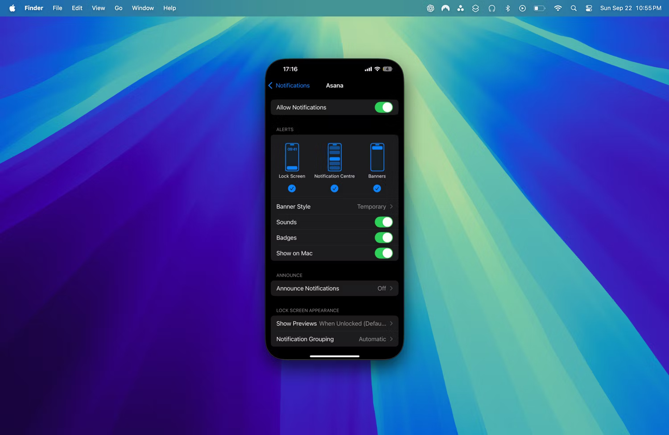Viewport: 669px width, 435px height.
Task: Open the ChatGPT menu bar icon
Action: coord(430,8)
